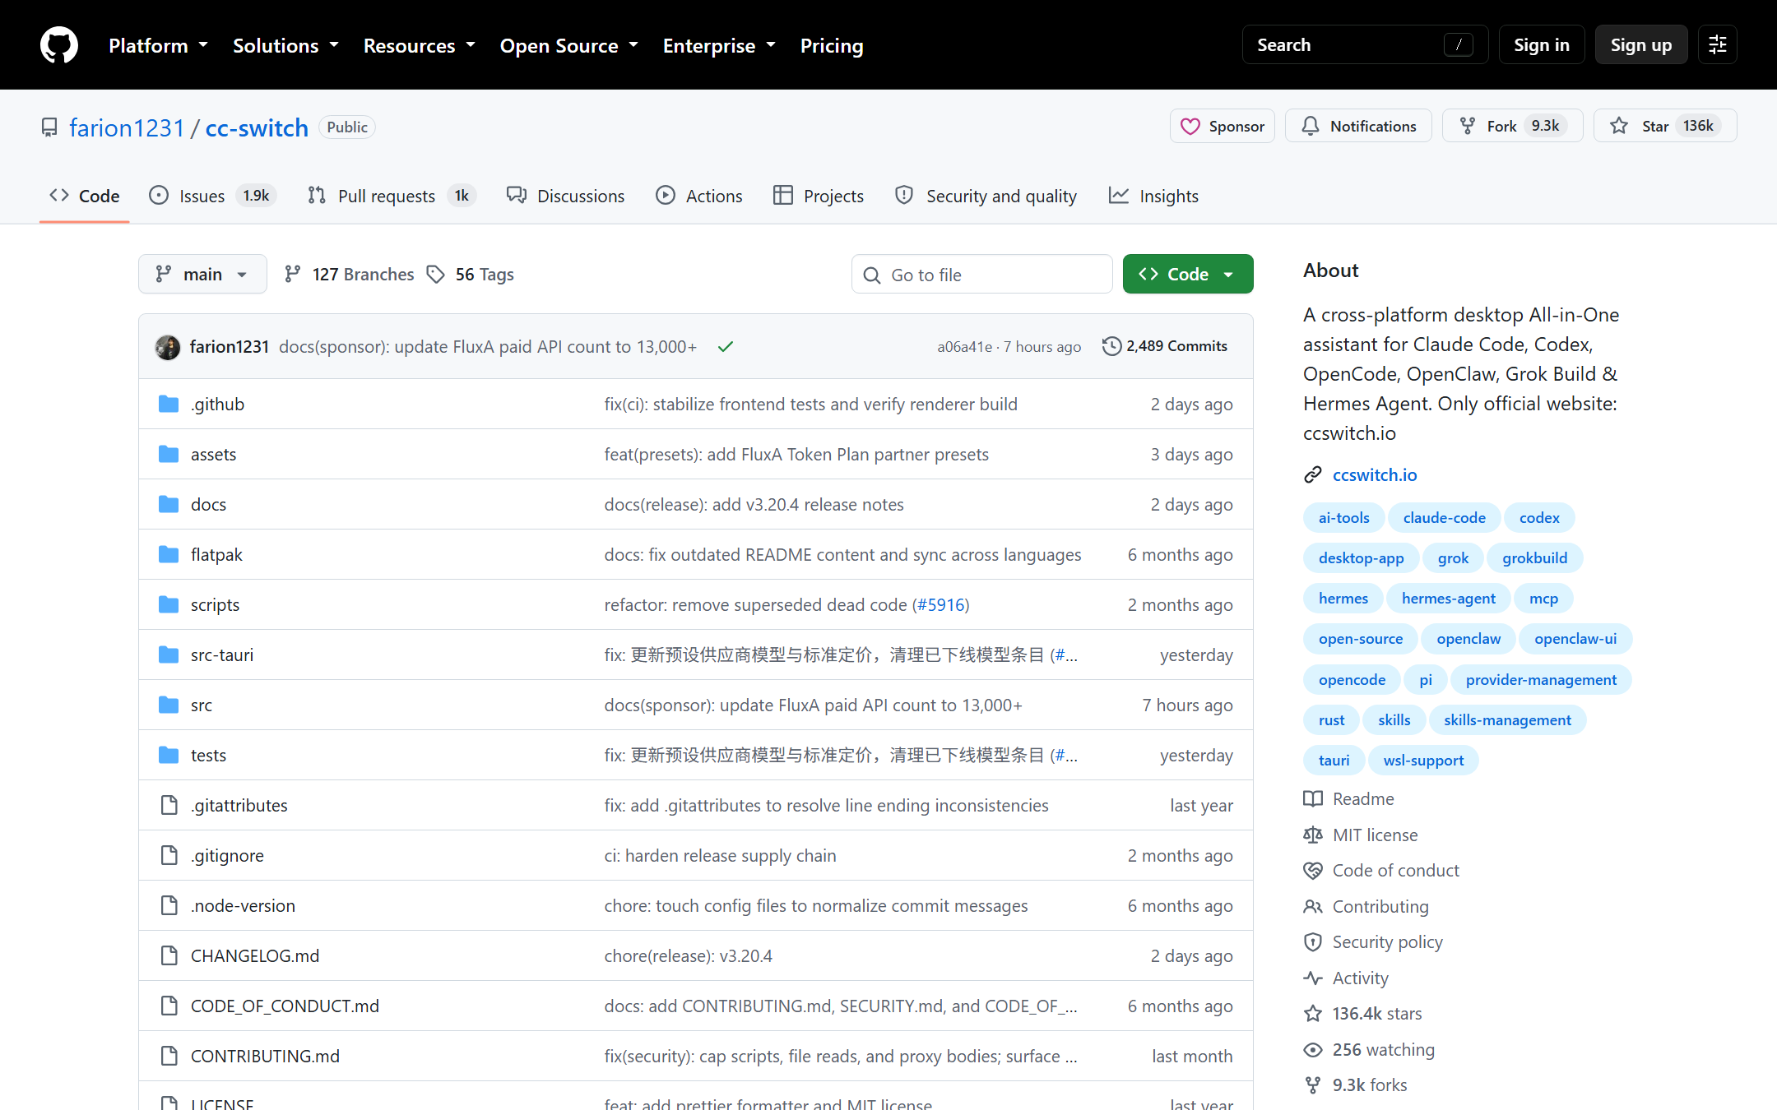Expand the Resources menu
1777x1110 pixels.
click(x=420, y=45)
